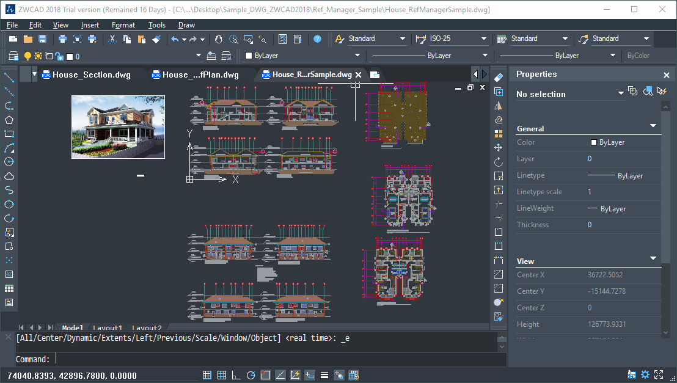Toggle Object Snap in status bar
This screenshot has width=677, height=383.
click(265, 374)
